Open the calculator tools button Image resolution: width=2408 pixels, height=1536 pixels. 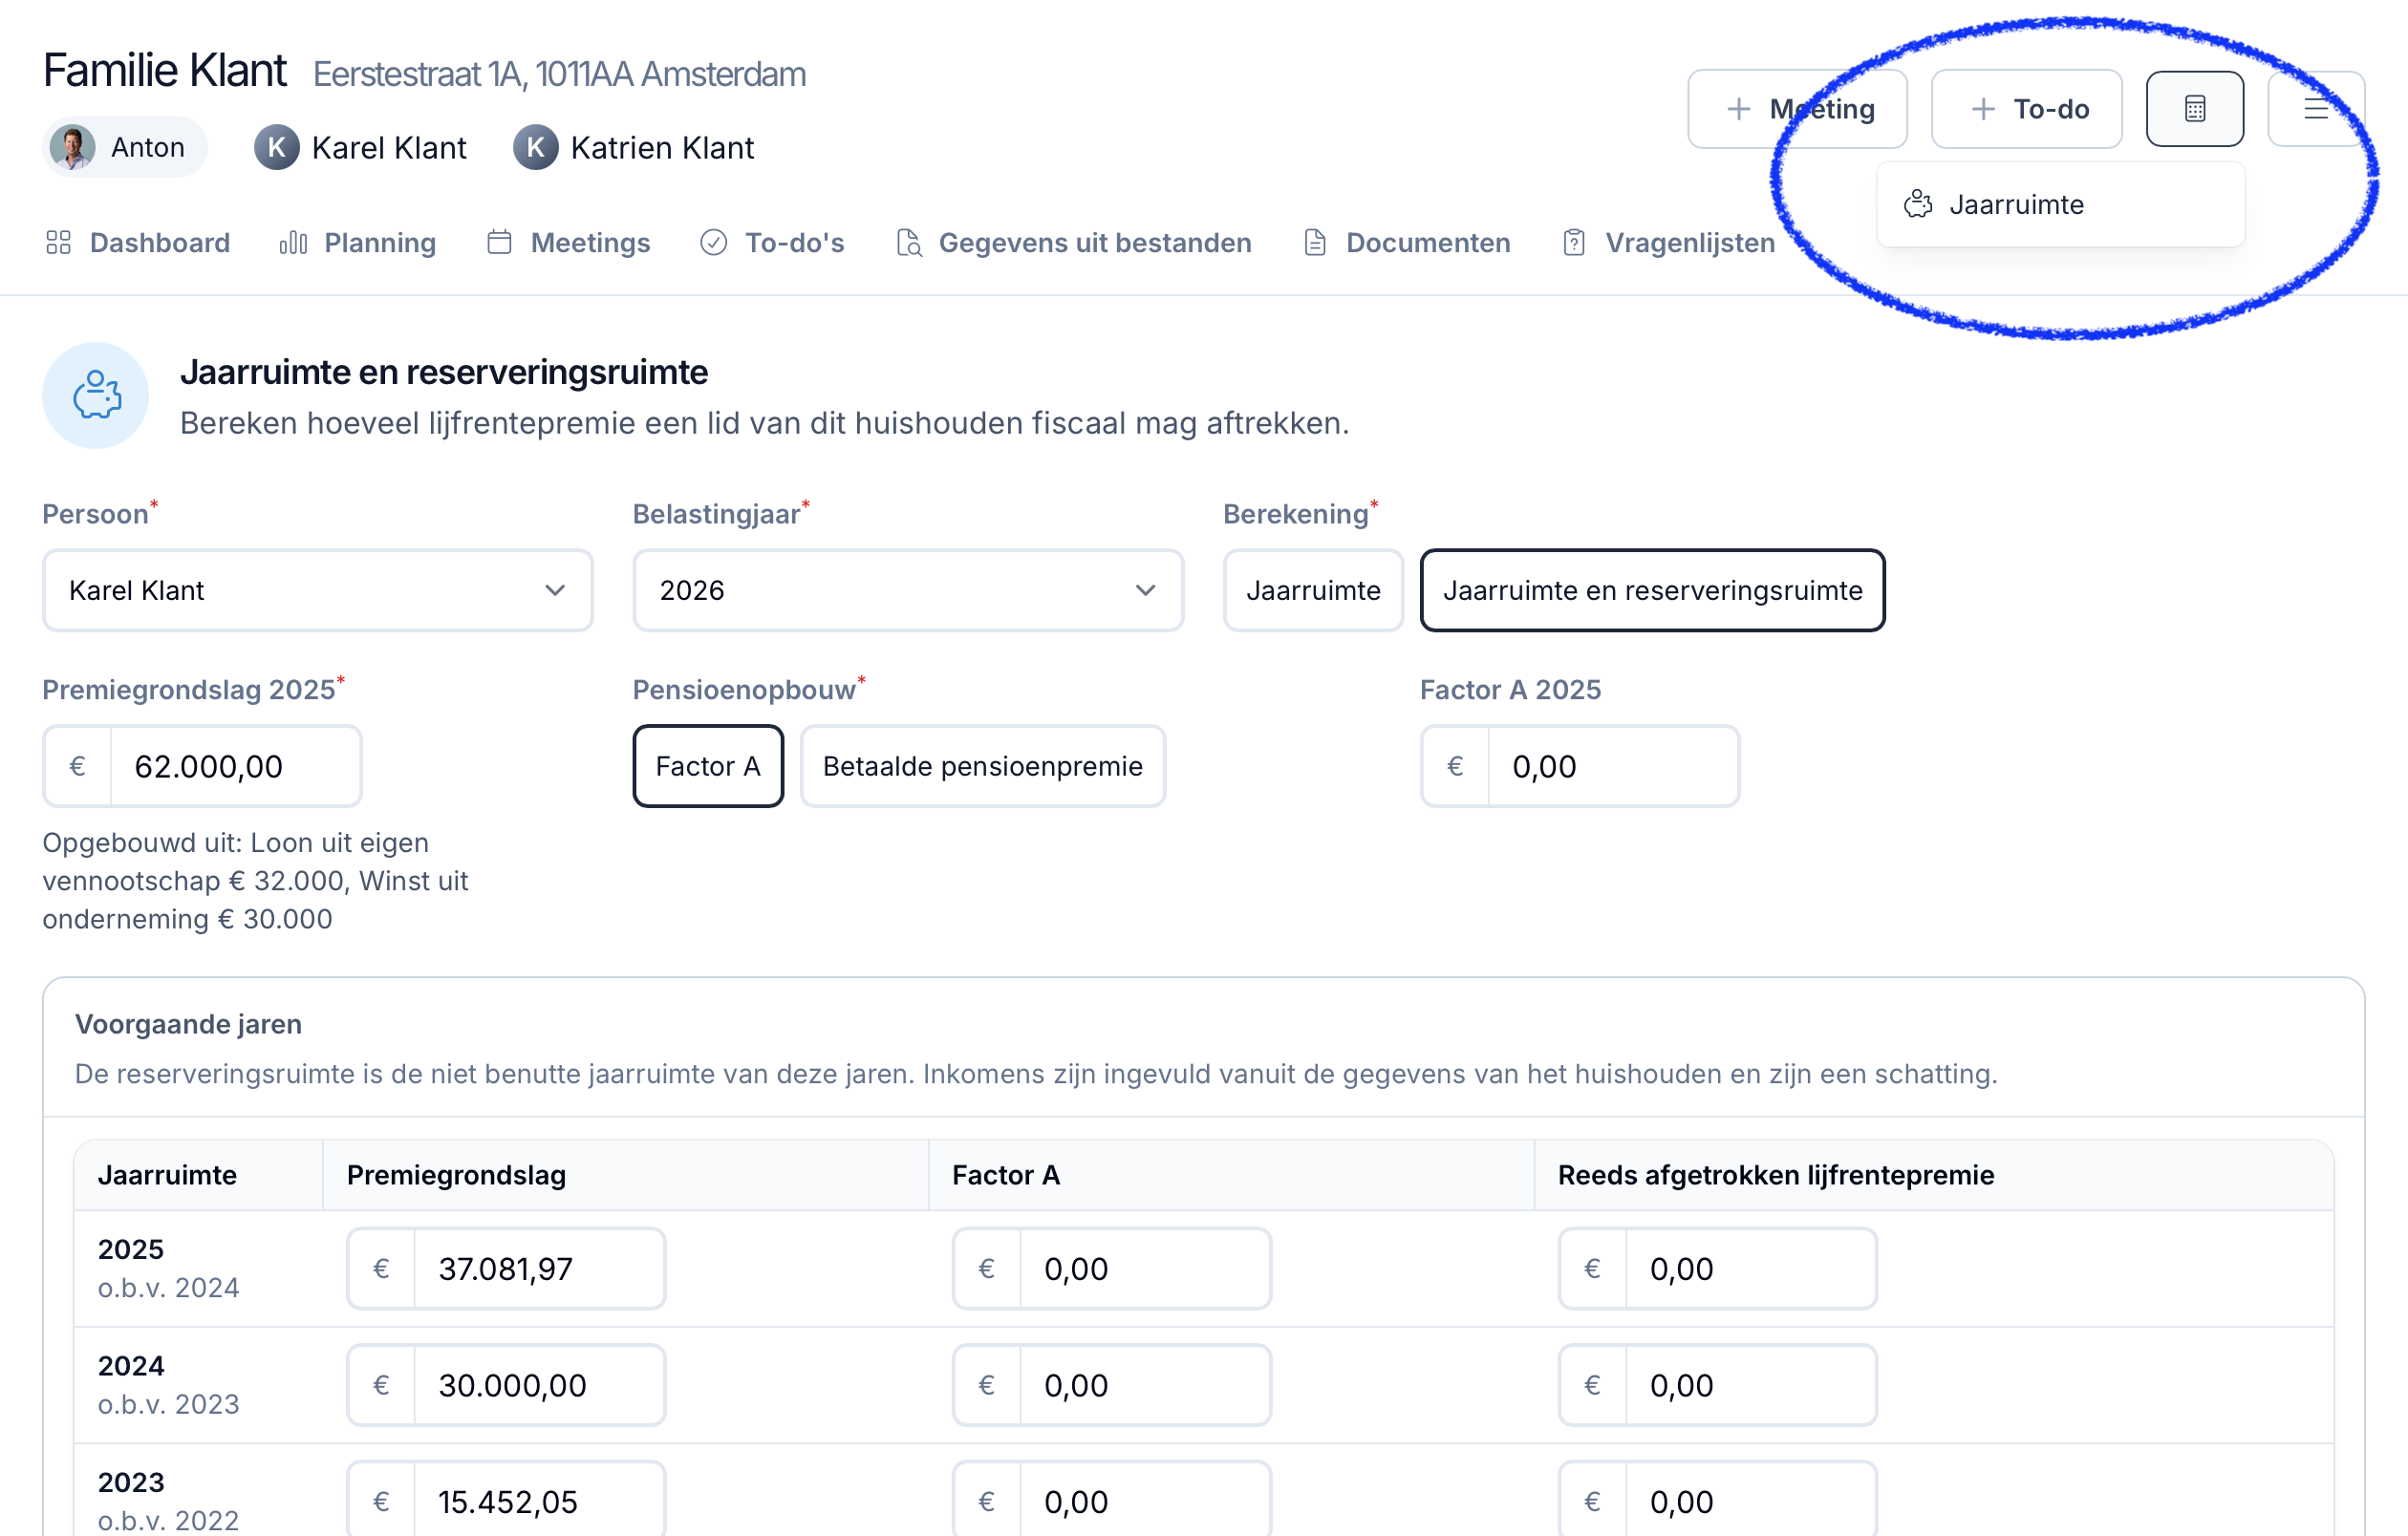2194,109
